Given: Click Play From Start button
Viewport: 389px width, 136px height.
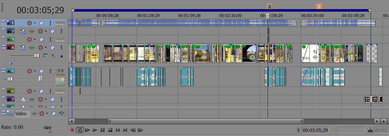Looking at the screenshot, I should pyautogui.click(x=88, y=130).
